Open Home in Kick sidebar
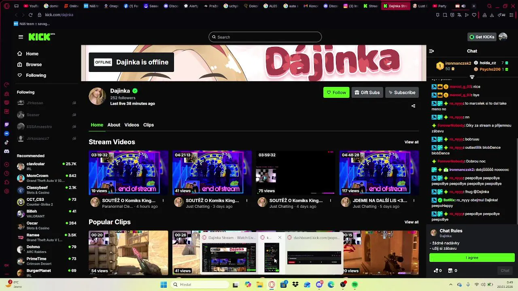The image size is (518, 291). click(x=28, y=54)
